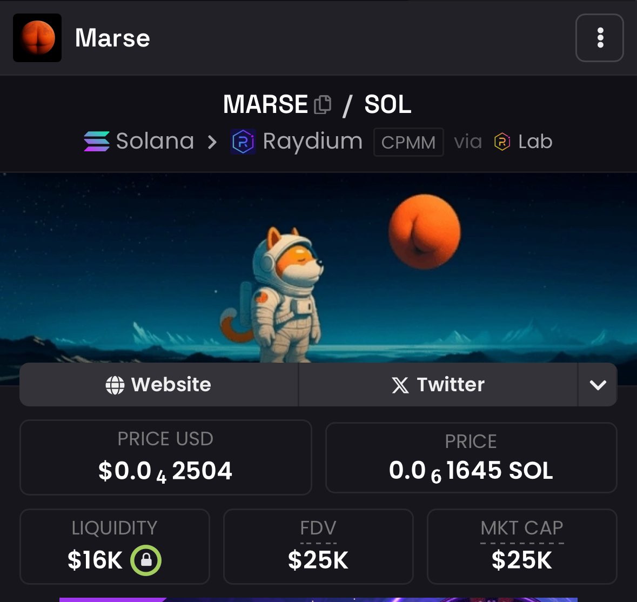Click the FDV dotted label

[x=318, y=529]
